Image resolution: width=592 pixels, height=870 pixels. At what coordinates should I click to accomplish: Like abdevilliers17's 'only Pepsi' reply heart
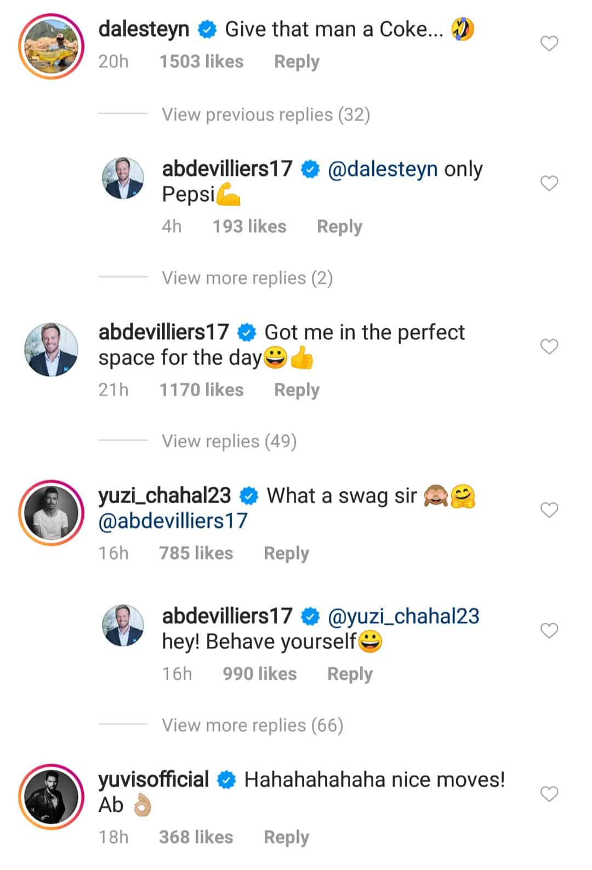coord(549,183)
